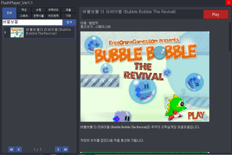This screenshot has height=155, width=232.
Task: Focus the search field containing 버블보블
Action: (32, 22)
